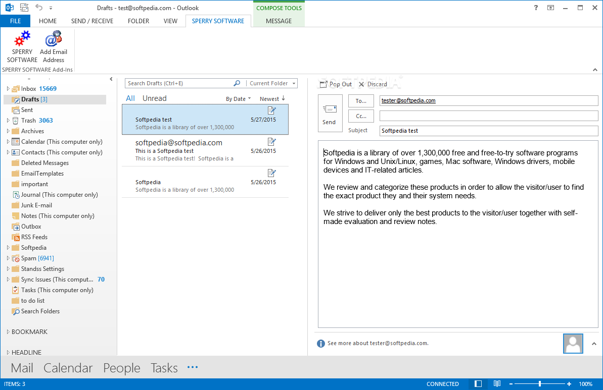Collapse the ribbon with the up chevron

[595, 70]
